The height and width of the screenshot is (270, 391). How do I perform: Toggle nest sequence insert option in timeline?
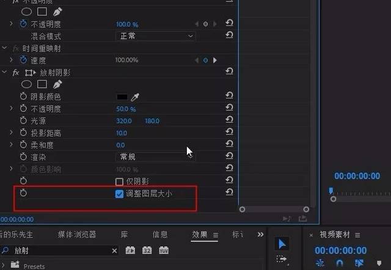point(320,263)
